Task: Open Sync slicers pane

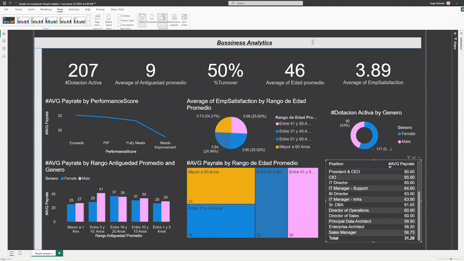Action: pos(184,21)
